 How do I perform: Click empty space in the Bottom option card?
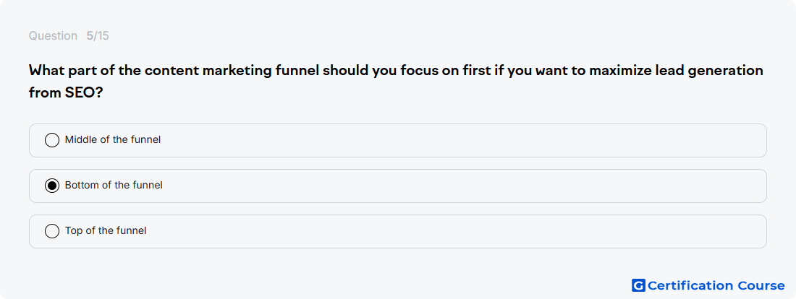tap(457, 186)
